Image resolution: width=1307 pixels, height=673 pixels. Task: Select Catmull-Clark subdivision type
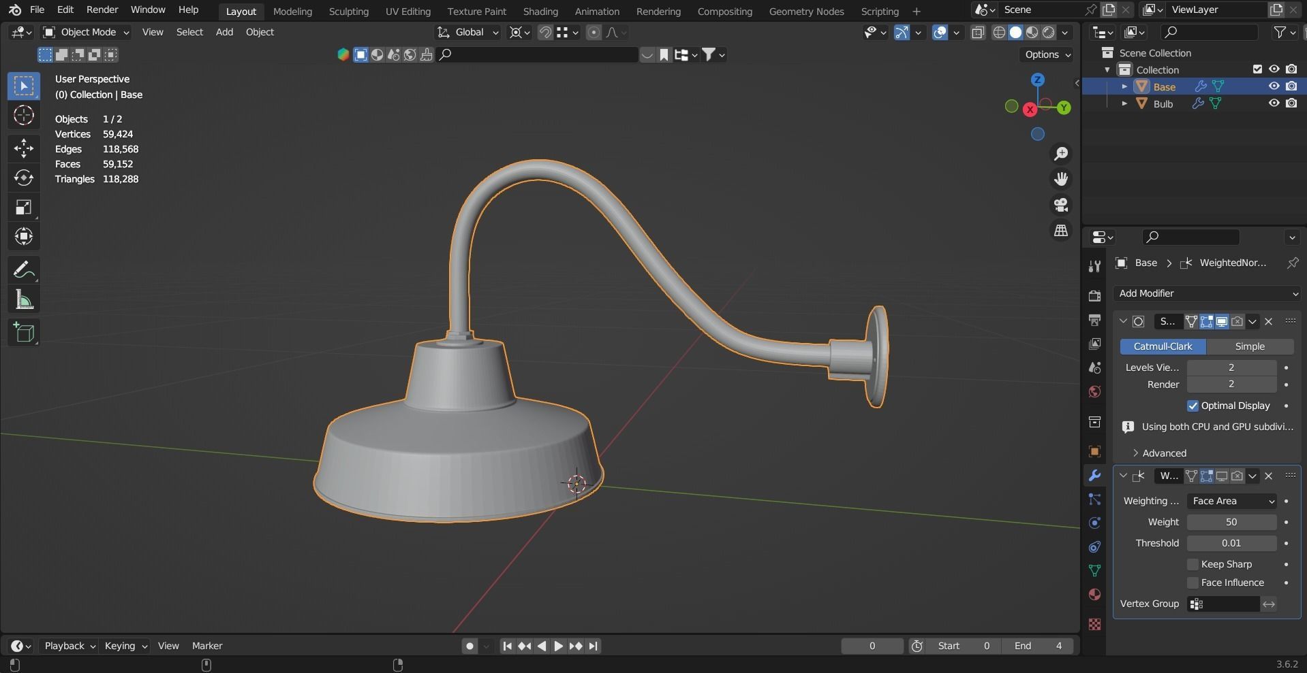pos(1163,346)
